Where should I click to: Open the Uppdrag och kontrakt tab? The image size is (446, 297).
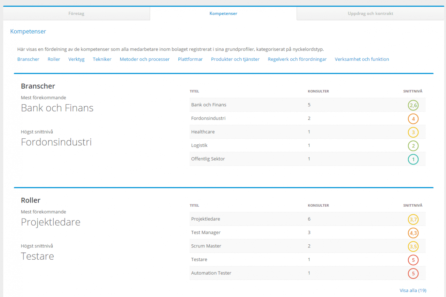click(370, 14)
